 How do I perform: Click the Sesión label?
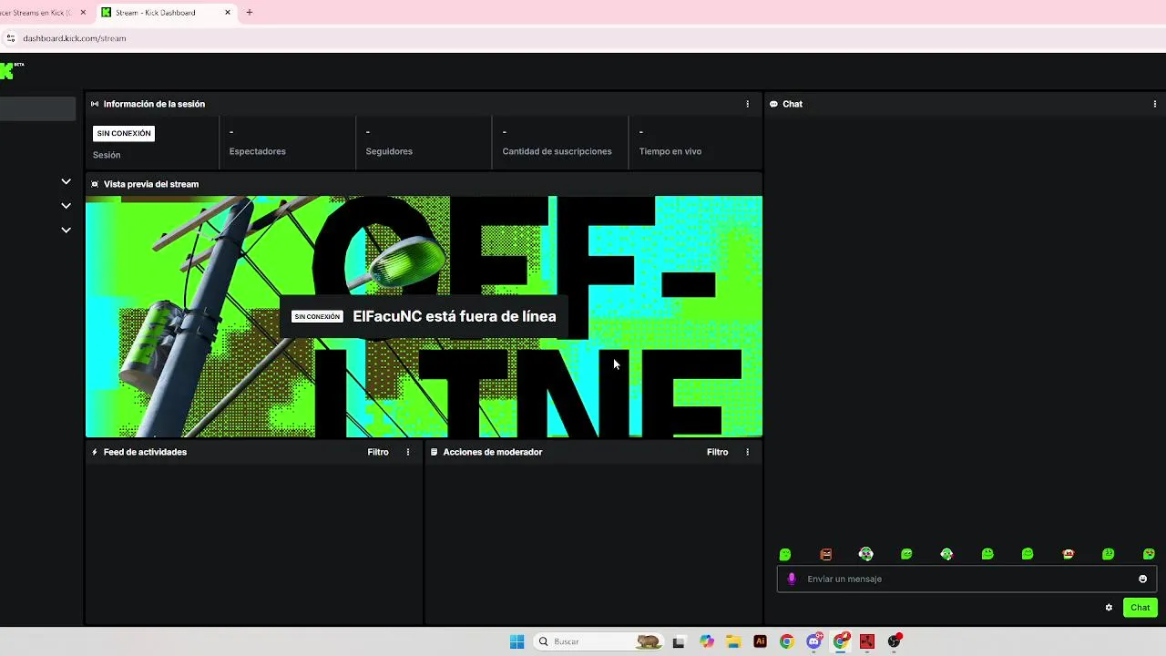pyautogui.click(x=107, y=155)
